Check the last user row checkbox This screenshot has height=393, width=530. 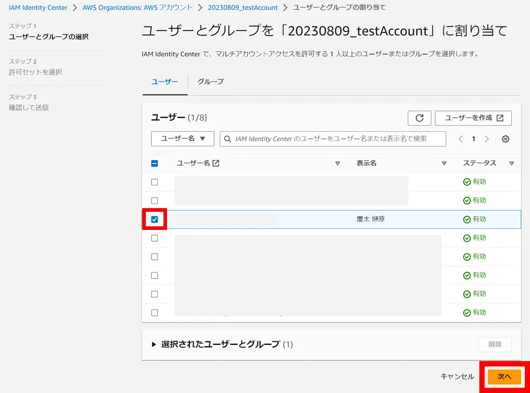(x=154, y=313)
